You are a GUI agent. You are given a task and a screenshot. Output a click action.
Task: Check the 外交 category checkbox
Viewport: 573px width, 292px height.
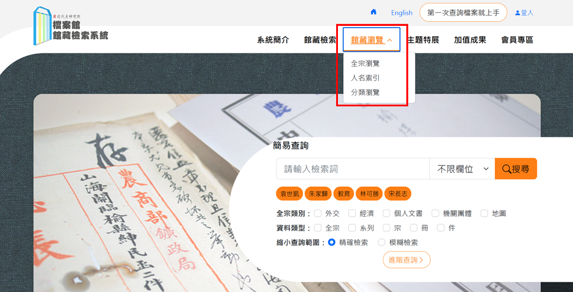tap(318, 213)
